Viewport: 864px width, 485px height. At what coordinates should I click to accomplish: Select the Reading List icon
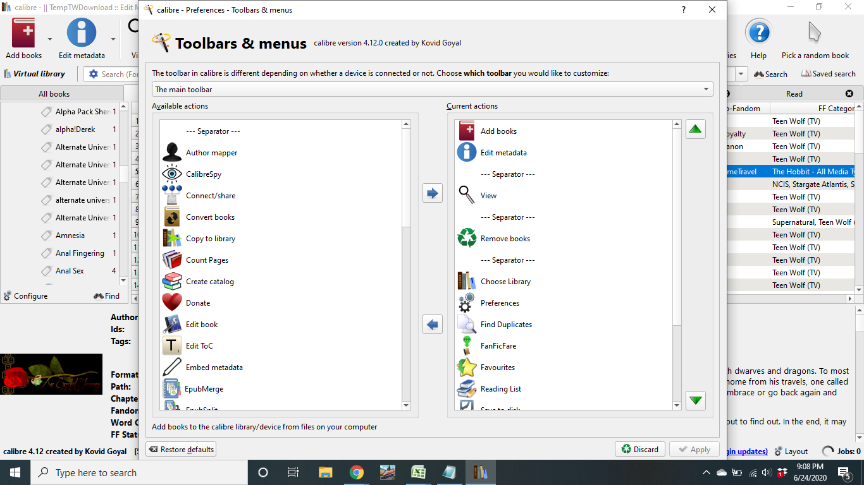[x=467, y=389]
